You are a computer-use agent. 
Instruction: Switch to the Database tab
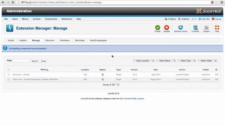pos(65,41)
